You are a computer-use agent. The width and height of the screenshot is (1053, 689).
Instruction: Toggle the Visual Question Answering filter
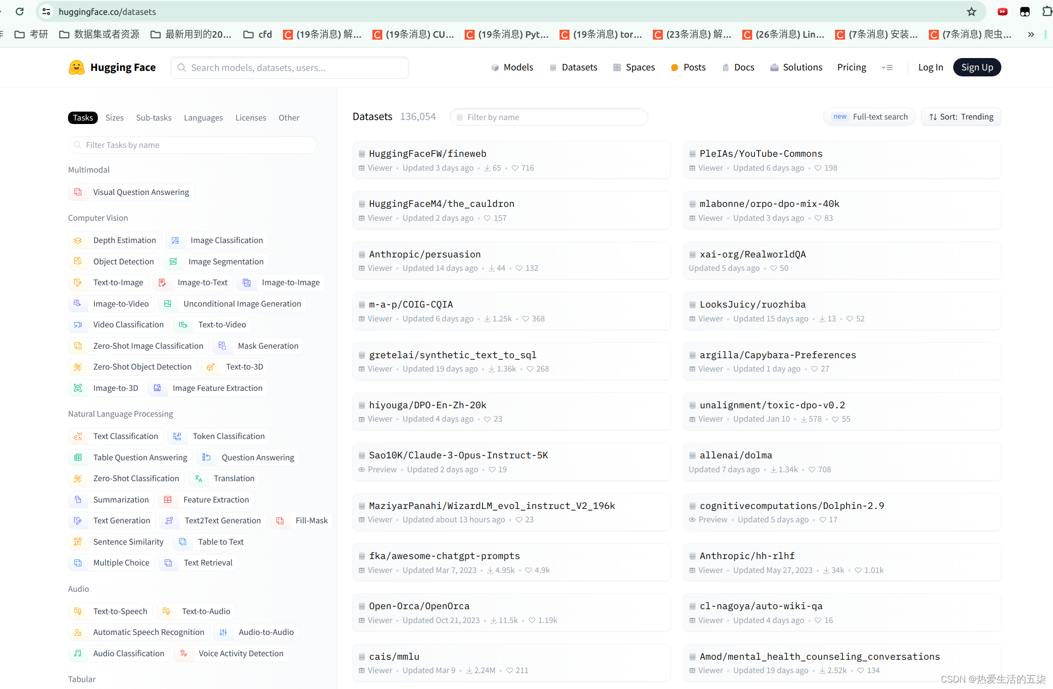click(131, 192)
